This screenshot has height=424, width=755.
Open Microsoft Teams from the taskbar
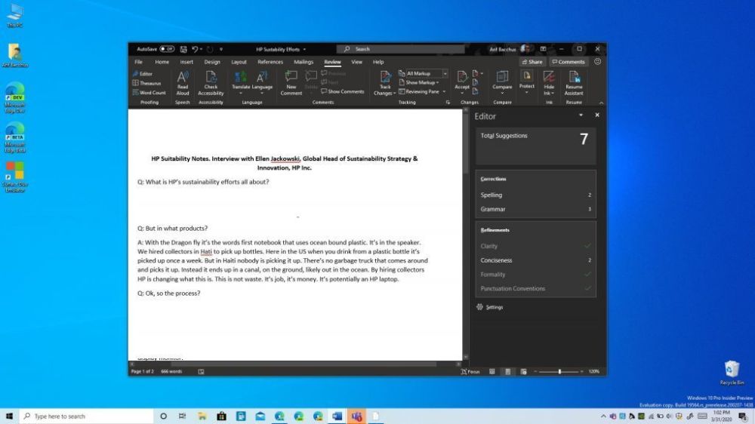pyautogui.click(x=356, y=416)
